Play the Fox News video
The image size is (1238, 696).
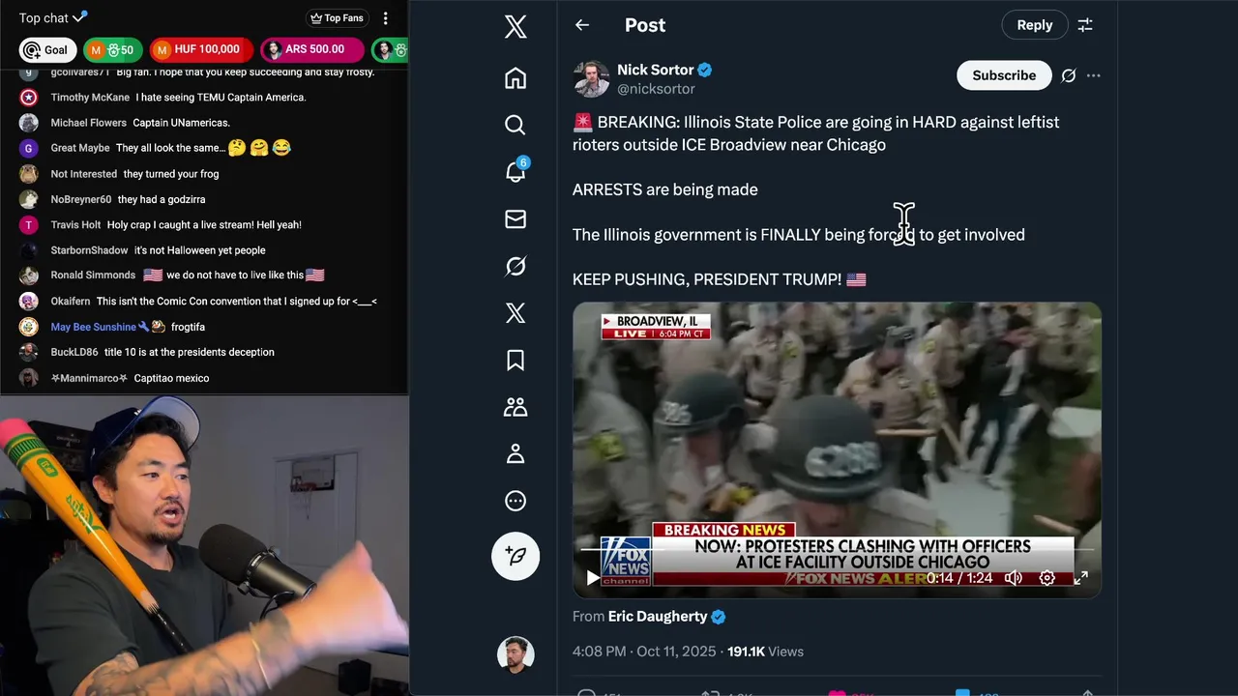coord(592,578)
